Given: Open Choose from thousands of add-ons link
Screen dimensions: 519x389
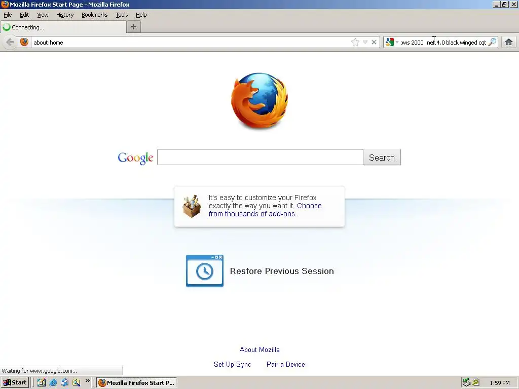Looking at the screenshot, I should (x=265, y=210).
